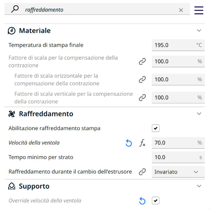Screen dimensions: 210x210
Task: Open the hamburger settings visibility menu
Action: tap(199, 10)
